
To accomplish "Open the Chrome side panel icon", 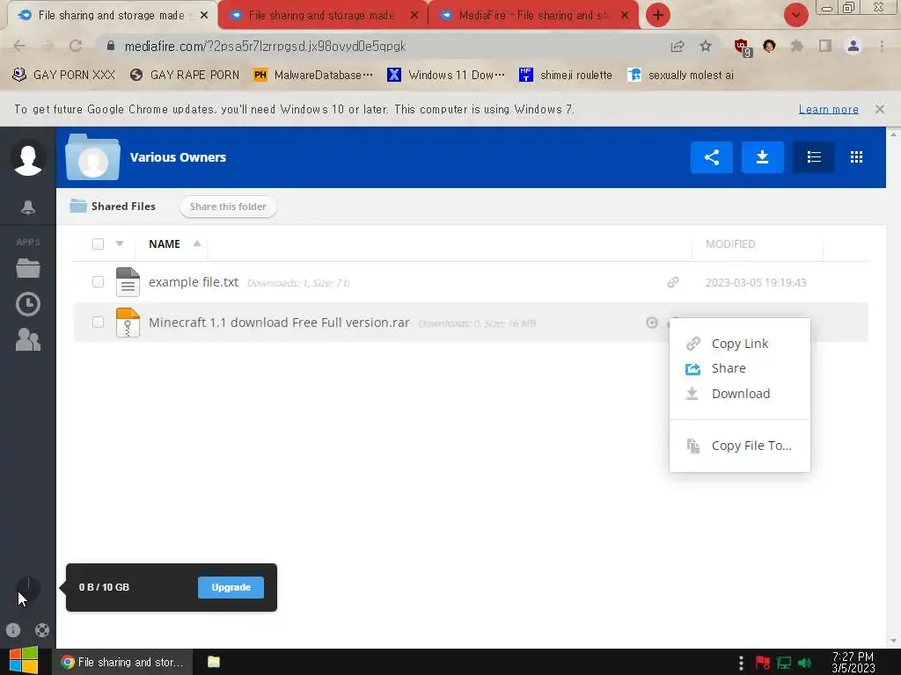I will click(825, 47).
